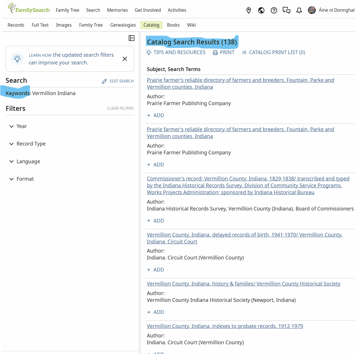The height and width of the screenshot is (354, 355).
Task: Open the LEARN HOW search filters link
Action: pyautogui.click(x=40, y=55)
